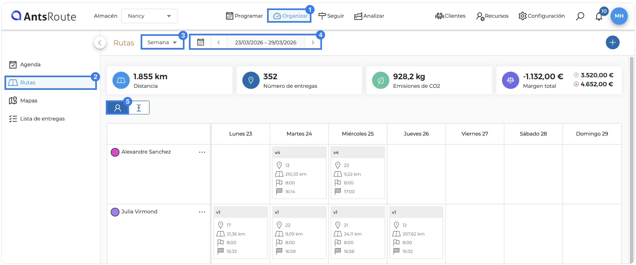Screen dimensions: 636x265
Task: Switch to the second view toggle
Action: (139, 108)
